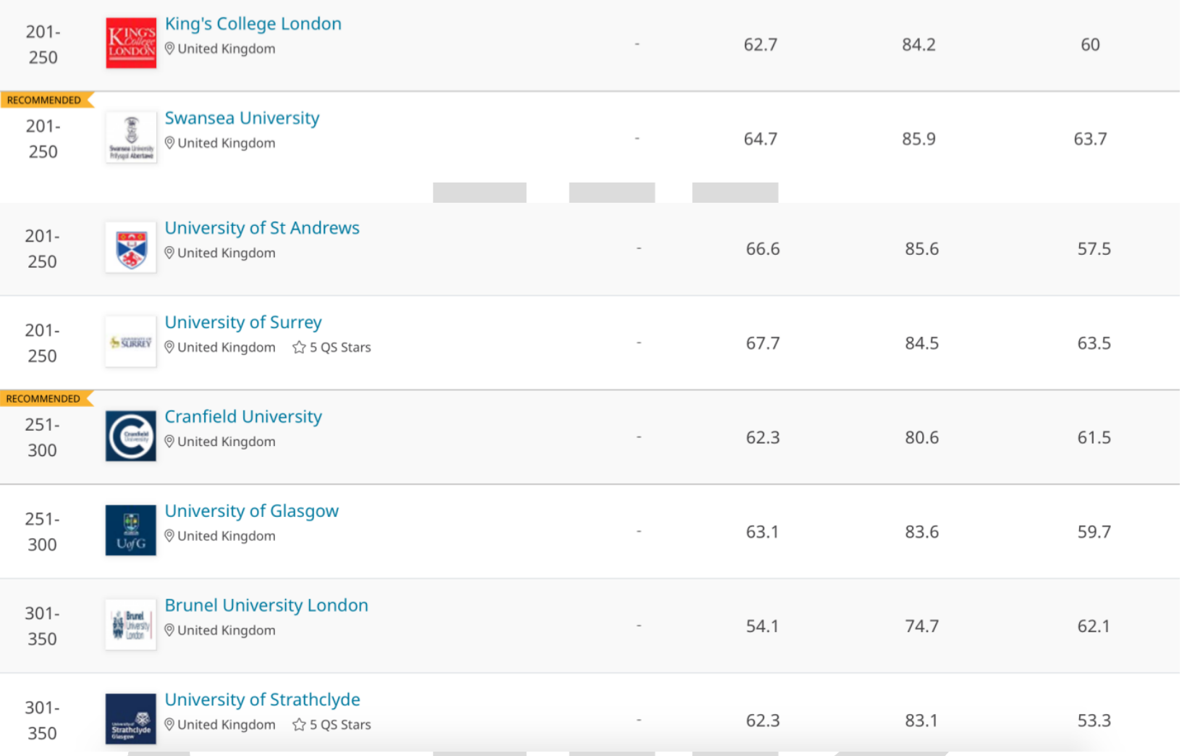Click the University of Strathclyde logo
The image size is (1187, 756).
tap(131, 718)
